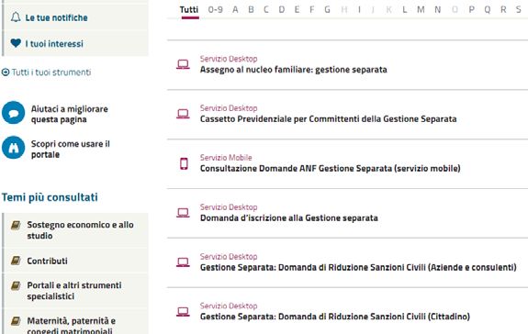528x334 pixels.
Task: Open Assegno al nucleo familiare: gestione separata
Action: point(293,70)
